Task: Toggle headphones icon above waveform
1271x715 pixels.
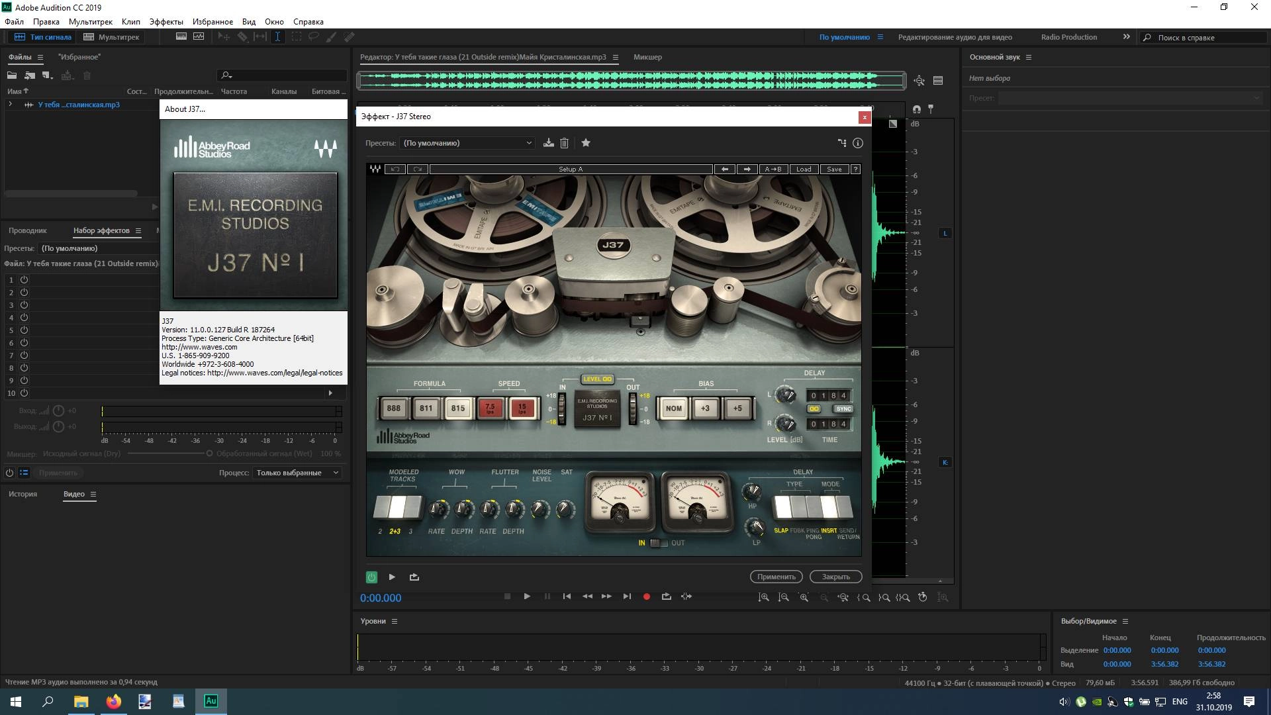Action: (916, 109)
